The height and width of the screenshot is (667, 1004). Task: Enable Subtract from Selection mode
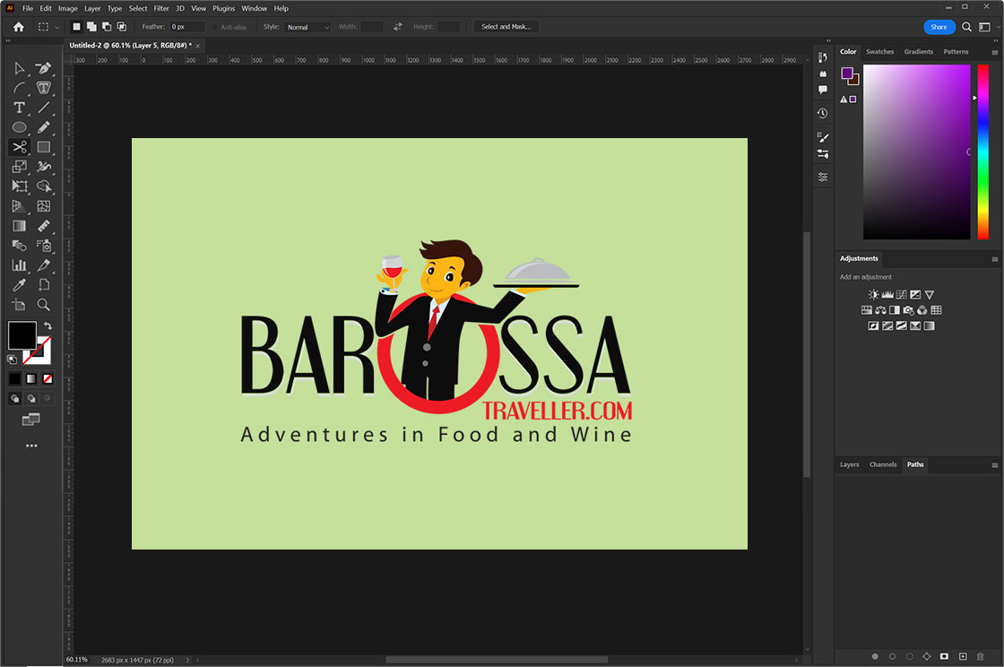(x=107, y=27)
